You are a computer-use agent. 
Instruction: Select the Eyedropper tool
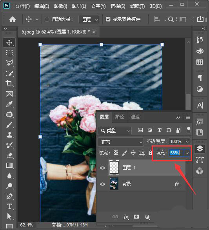point(9,104)
